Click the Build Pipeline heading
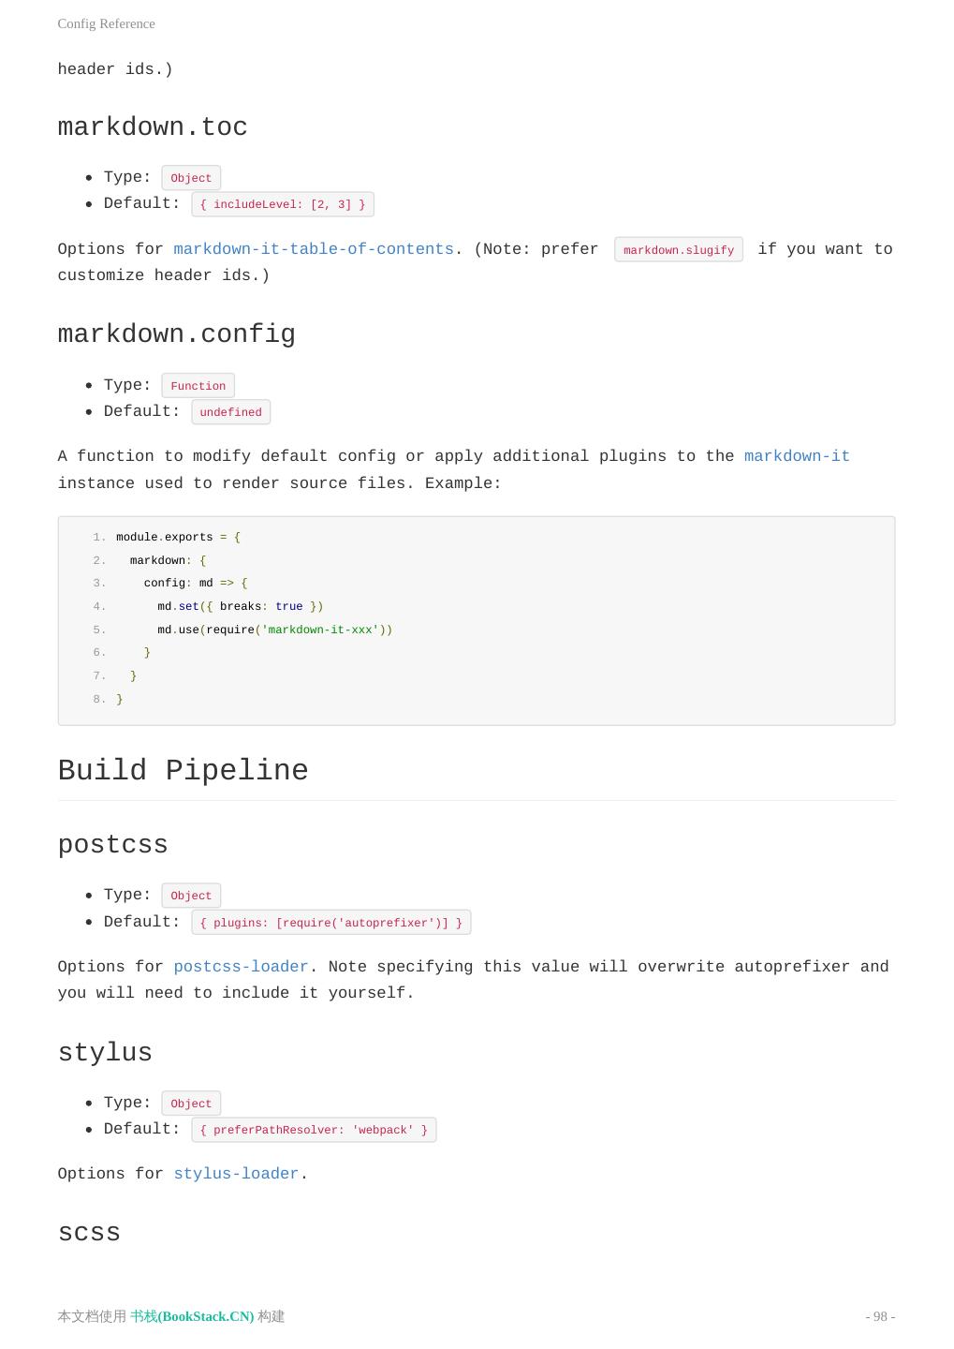This screenshot has height=1349, width=954. (183, 771)
